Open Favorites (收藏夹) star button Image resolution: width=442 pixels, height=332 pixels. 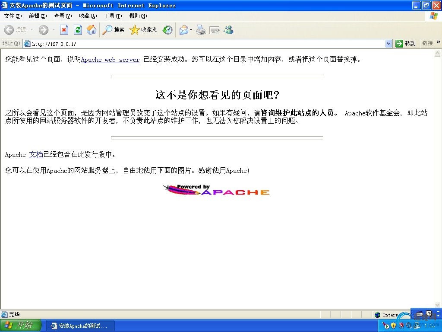[x=143, y=30]
